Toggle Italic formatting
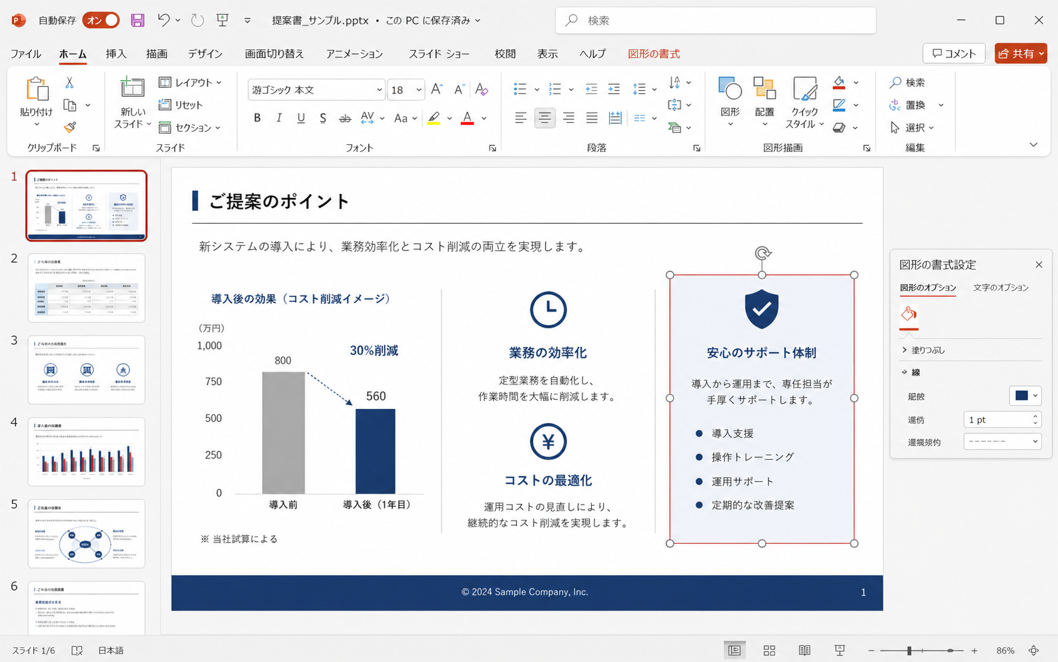Viewport: 1058px width, 662px height. tap(279, 118)
